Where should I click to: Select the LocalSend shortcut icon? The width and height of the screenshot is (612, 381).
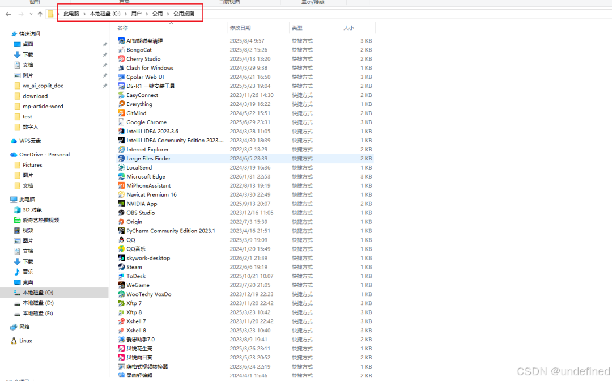pyautogui.click(x=121, y=167)
